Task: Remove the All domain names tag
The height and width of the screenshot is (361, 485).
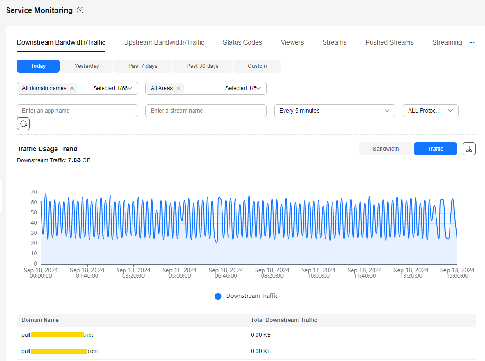Action: pyautogui.click(x=72, y=88)
